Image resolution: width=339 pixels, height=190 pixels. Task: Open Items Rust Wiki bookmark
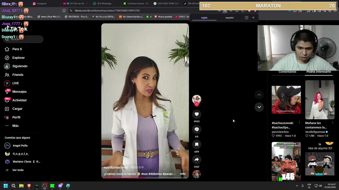(49, 17)
